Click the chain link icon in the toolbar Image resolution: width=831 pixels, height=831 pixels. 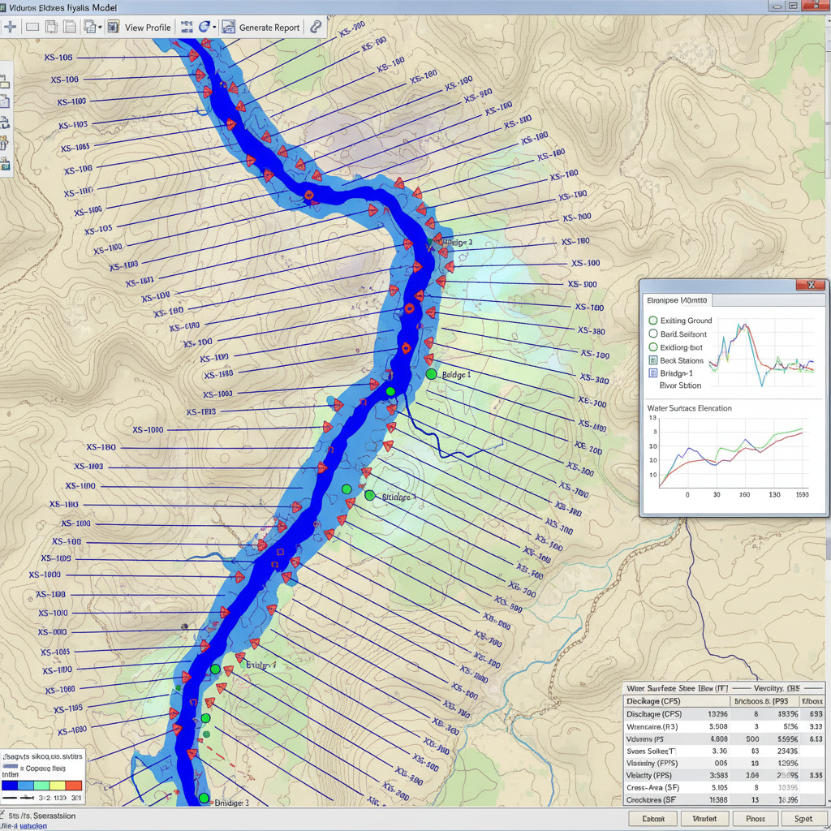point(316,27)
